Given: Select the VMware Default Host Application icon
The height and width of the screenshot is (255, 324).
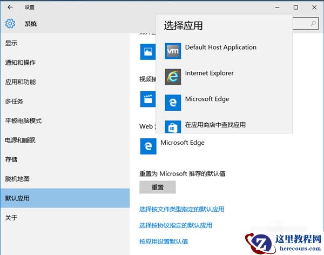Looking at the screenshot, I should [x=173, y=51].
